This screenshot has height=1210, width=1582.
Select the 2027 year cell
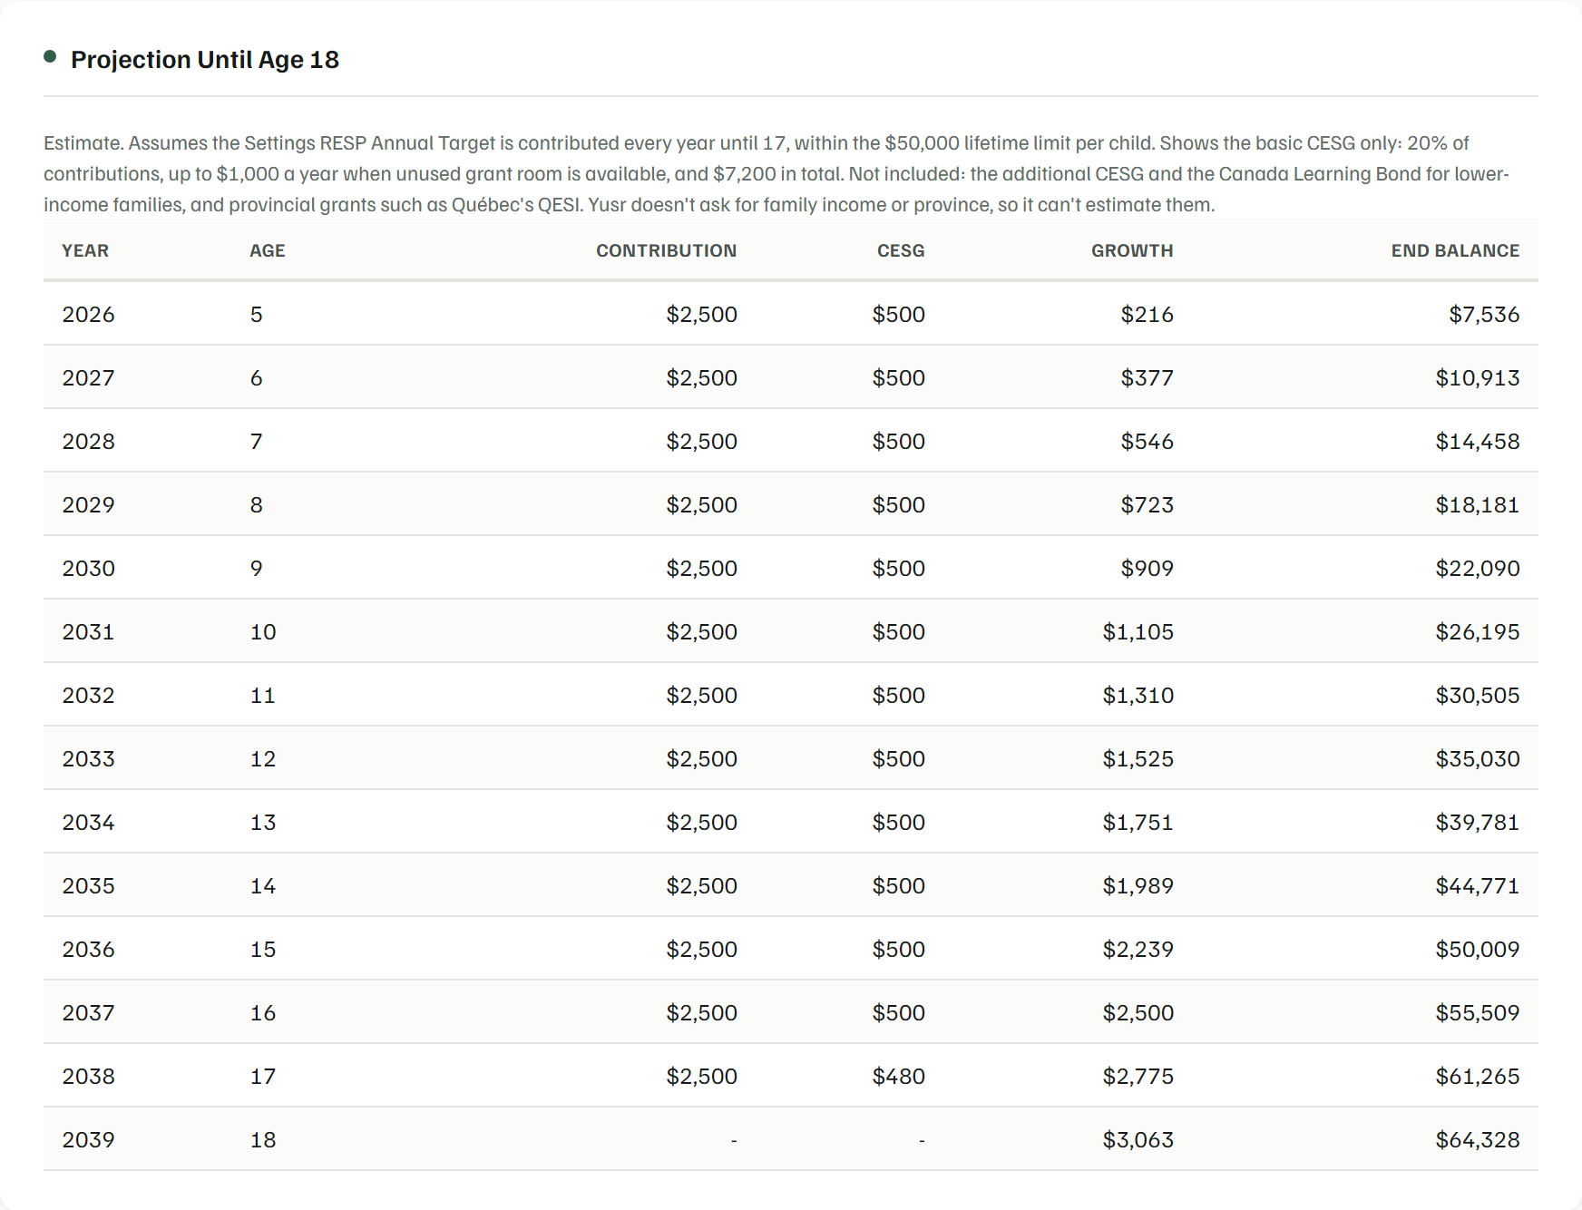pyautogui.click(x=89, y=378)
